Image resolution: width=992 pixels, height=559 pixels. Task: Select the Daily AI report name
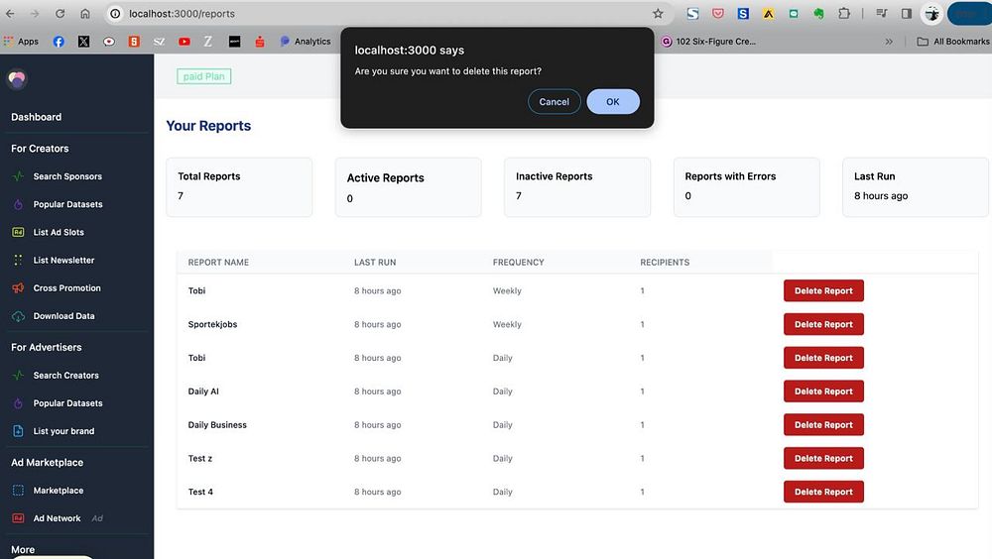203,391
